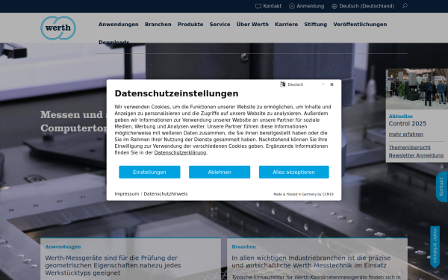Click the Anwendungen card heading
448x280 pixels.
pos(63,247)
